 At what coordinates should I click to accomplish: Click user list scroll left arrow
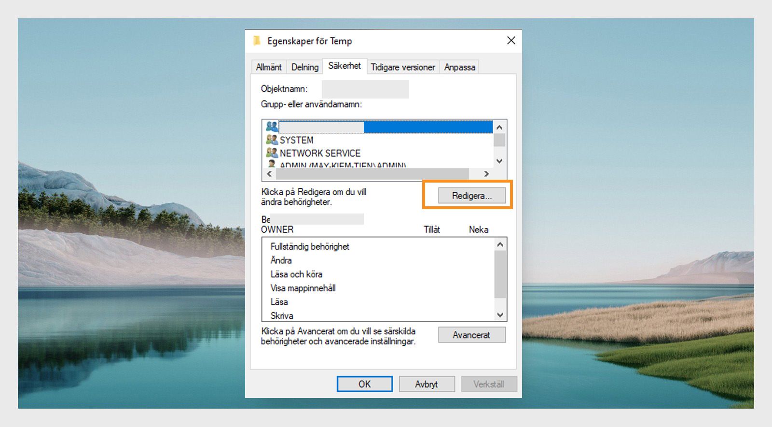tap(269, 174)
